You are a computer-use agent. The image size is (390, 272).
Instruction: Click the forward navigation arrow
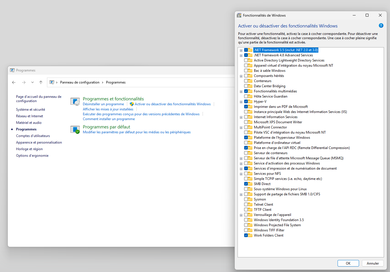[x=24, y=82]
